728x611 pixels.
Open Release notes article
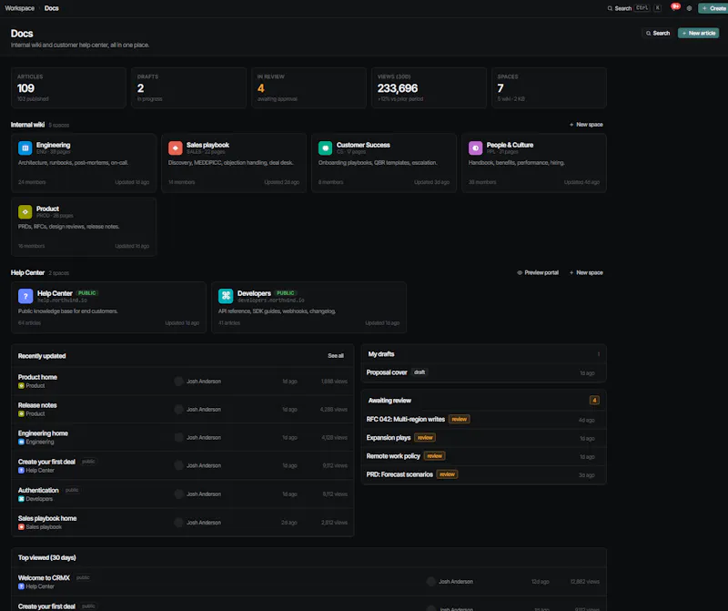(x=37, y=405)
